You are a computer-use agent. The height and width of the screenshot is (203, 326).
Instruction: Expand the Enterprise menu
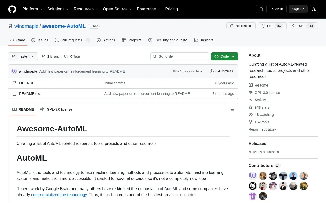click(x=148, y=9)
